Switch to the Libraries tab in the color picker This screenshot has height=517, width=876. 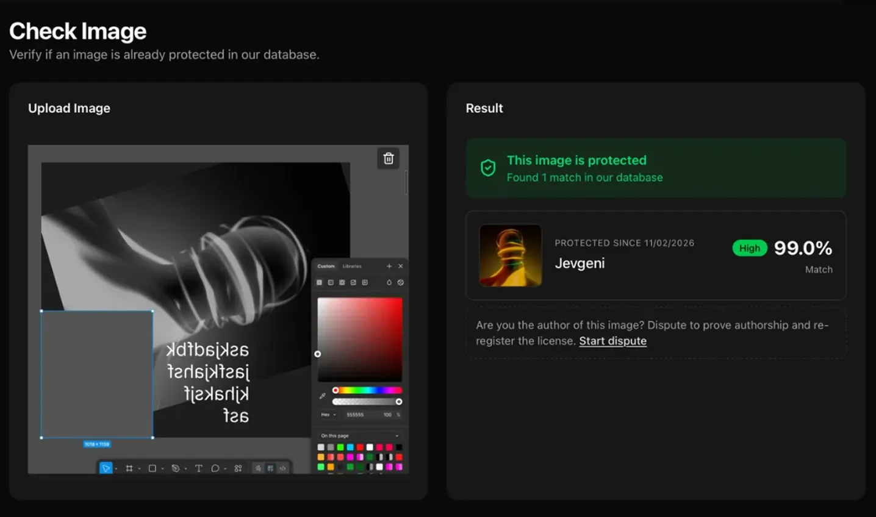(352, 266)
